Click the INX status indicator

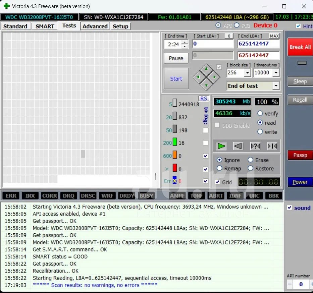[x=30, y=196]
